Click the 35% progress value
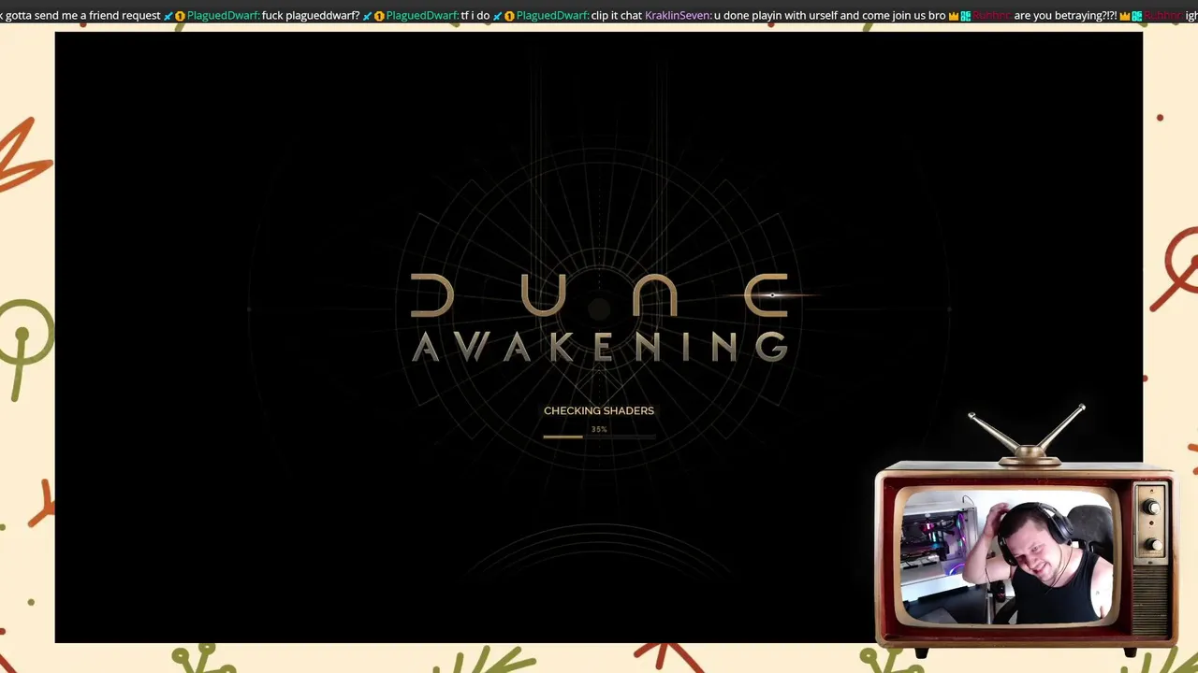This screenshot has height=673, width=1198. click(x=599, y=430)
